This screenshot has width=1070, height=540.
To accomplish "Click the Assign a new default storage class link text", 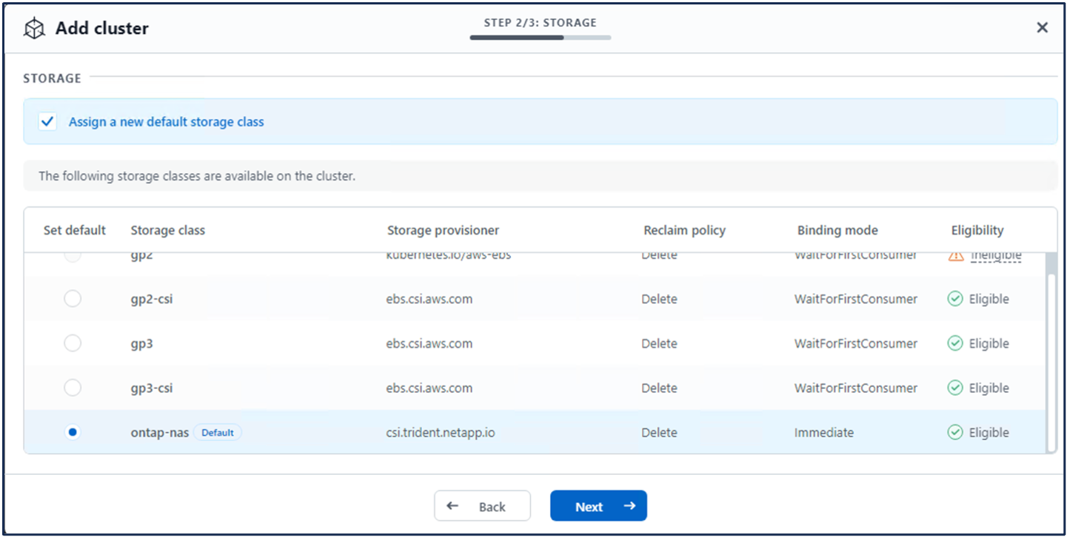I will [167, 122].
